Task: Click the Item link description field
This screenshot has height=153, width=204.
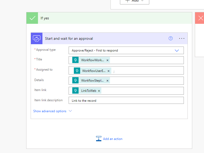Action: click(x=126, y=100)
